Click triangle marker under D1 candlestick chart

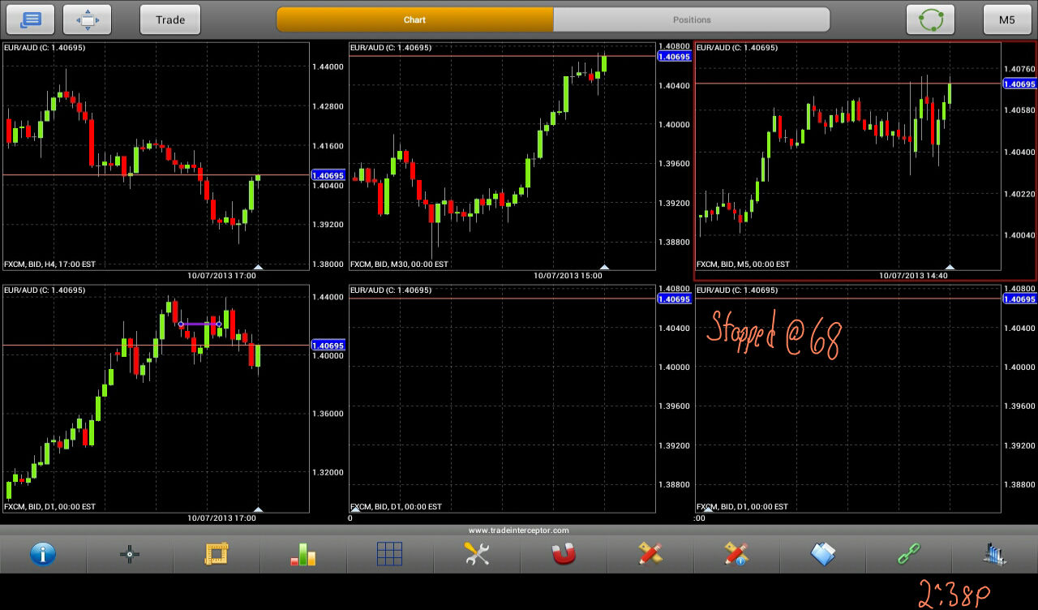click(x=258, y=509)
